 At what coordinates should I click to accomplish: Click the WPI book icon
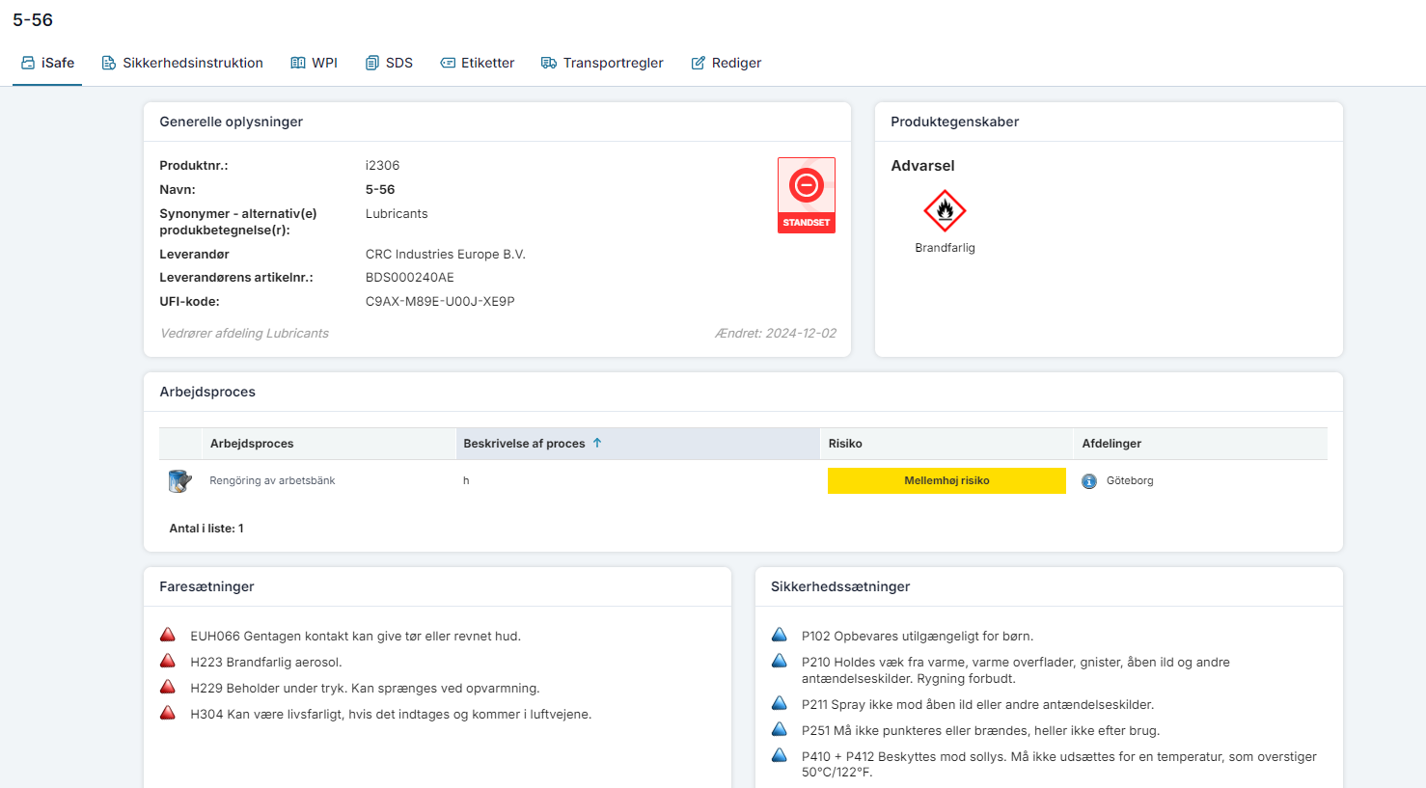(298, 63)
